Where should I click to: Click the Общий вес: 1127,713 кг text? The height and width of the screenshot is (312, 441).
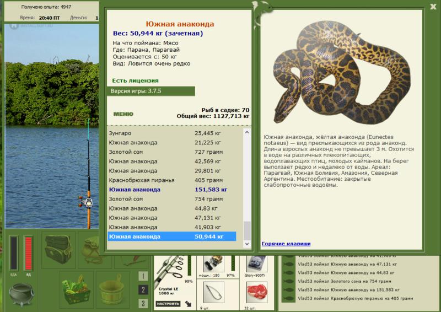tap(213, 116)
